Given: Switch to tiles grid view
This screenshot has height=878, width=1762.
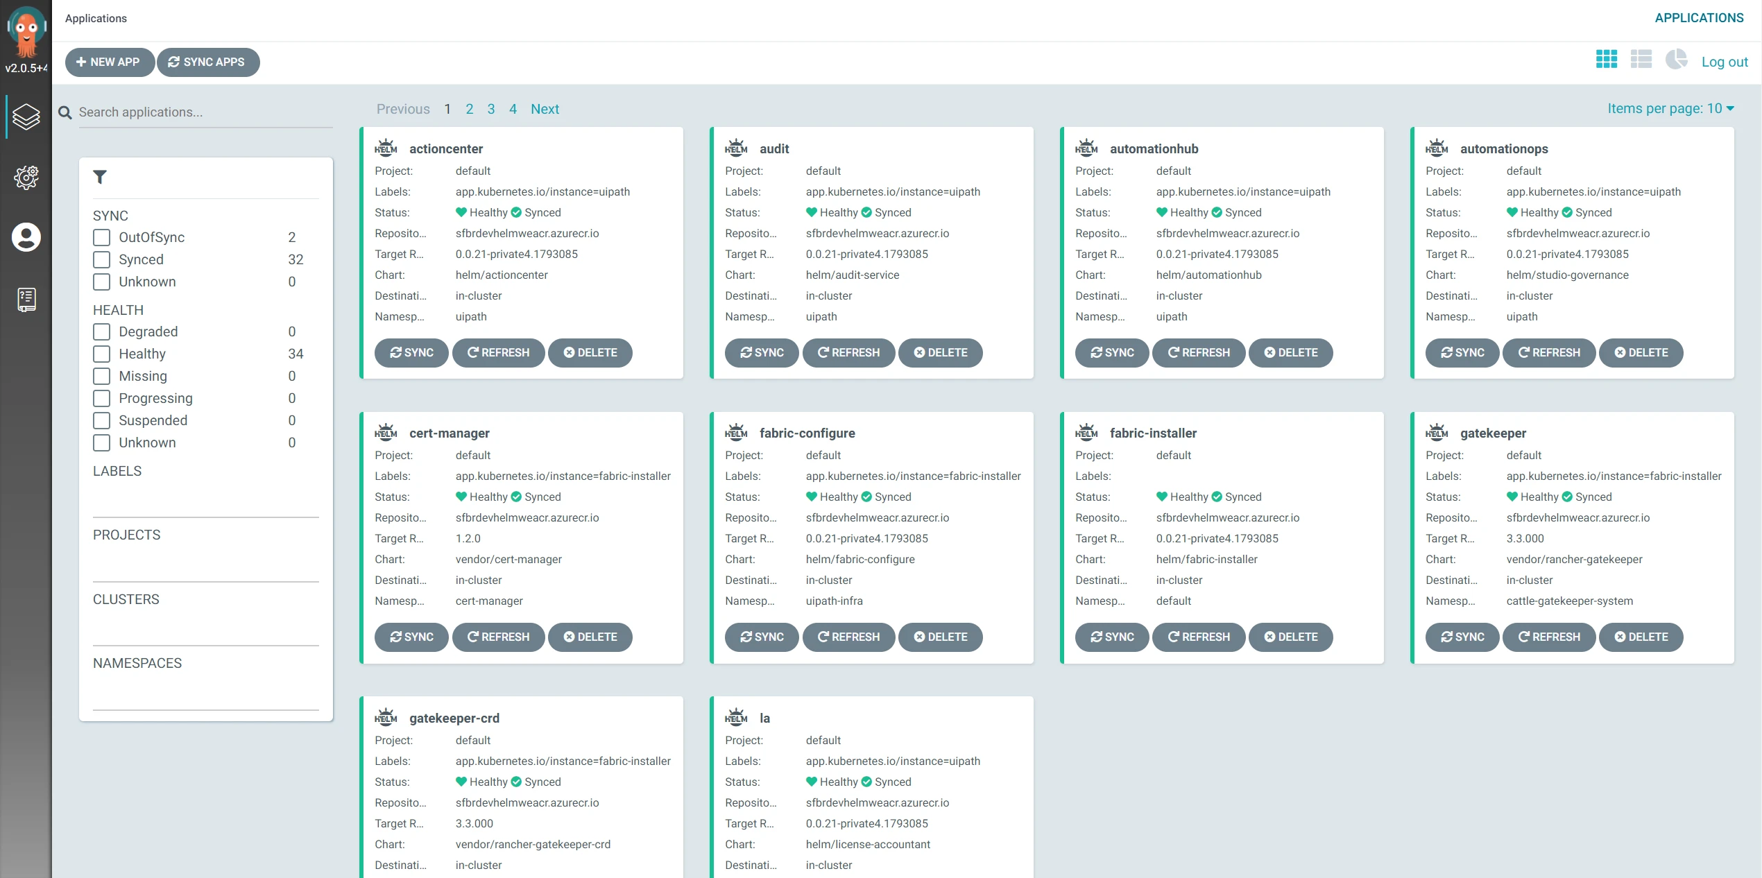Looking at the screenshot, I should 1606,60.
